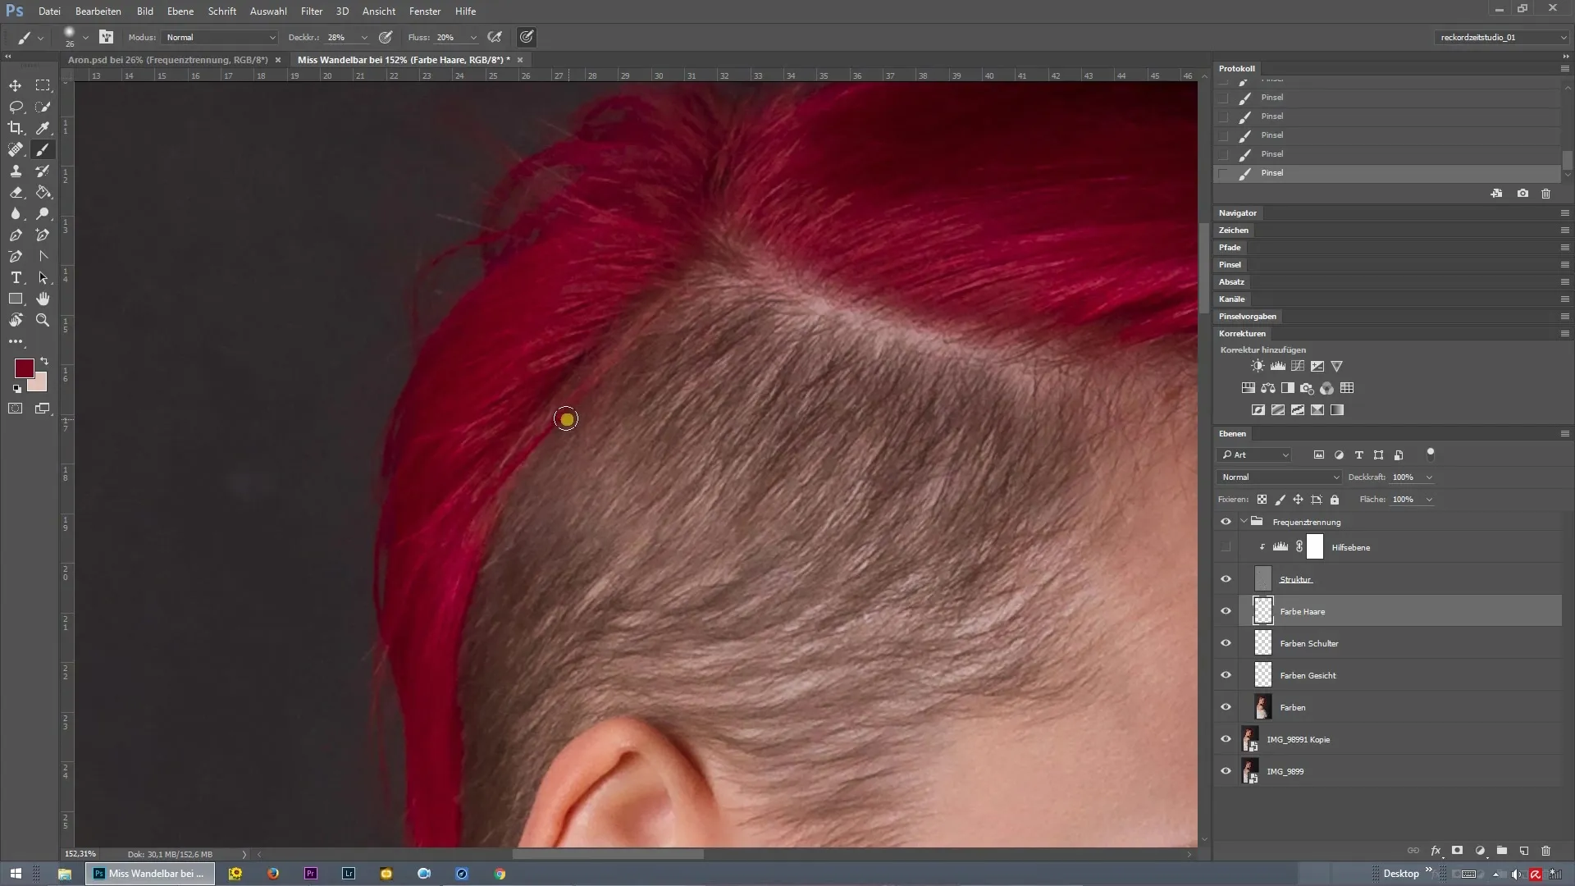This screenshot has width=1575, height=886.
Task: Open the brush settings panel
Action: (106, 37)
